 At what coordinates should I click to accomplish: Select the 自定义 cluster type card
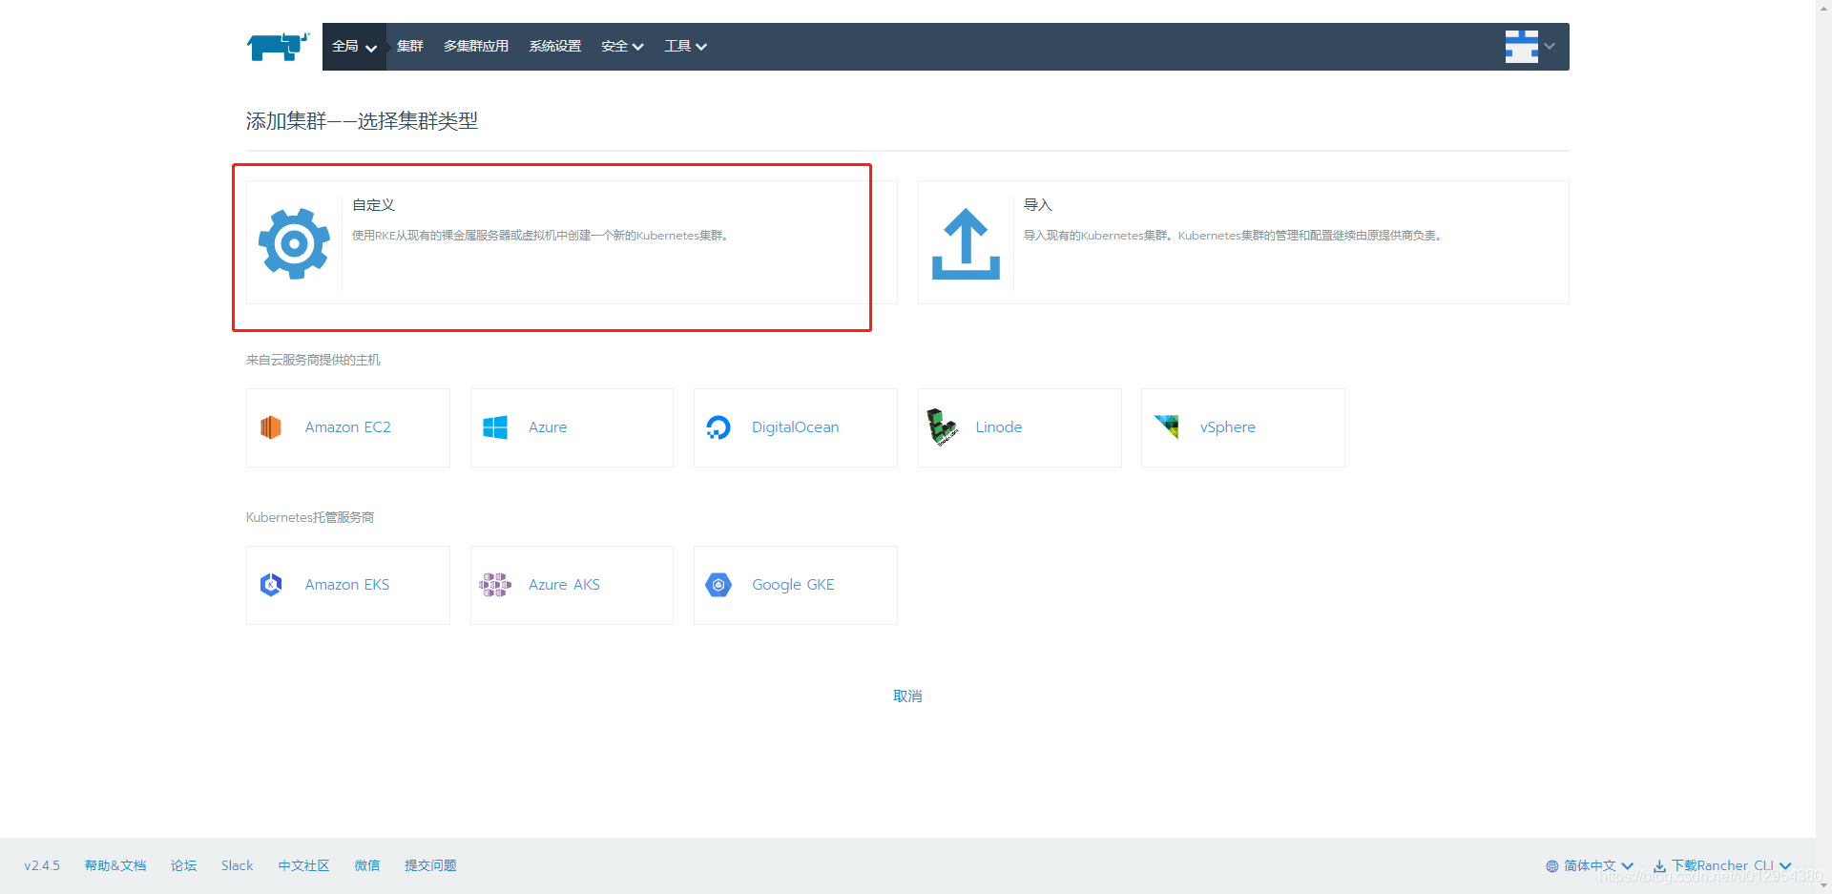tap(572, 242)
